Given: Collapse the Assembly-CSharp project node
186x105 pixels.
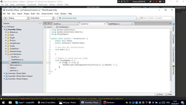Looking at the screenshot, I should point(4,29).
